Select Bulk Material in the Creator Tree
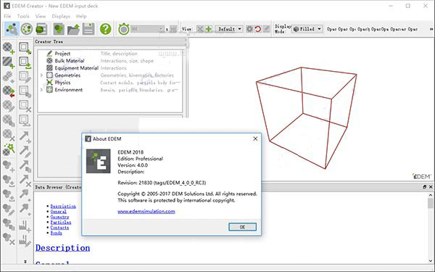 (x=70, y=61)
